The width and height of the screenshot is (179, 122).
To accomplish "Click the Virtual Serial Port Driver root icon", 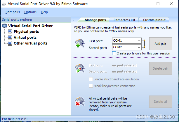I will 4,26.
